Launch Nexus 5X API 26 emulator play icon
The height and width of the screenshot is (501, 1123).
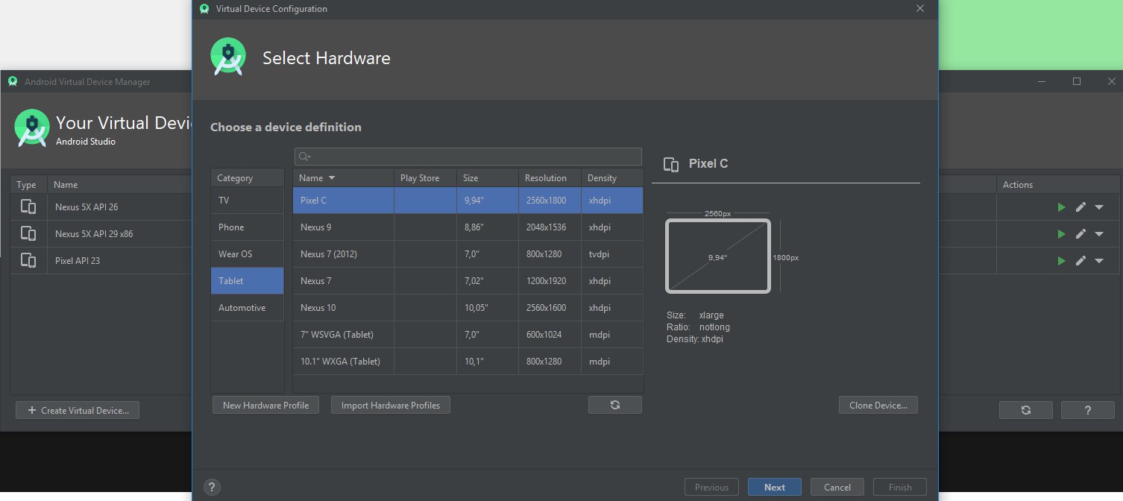(x=1061, y=207)
